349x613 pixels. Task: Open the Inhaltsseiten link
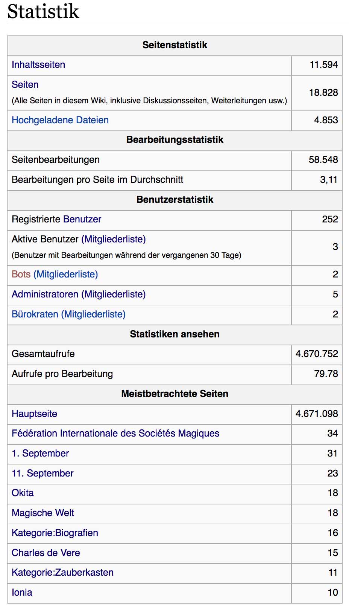(x=38, y=65)
